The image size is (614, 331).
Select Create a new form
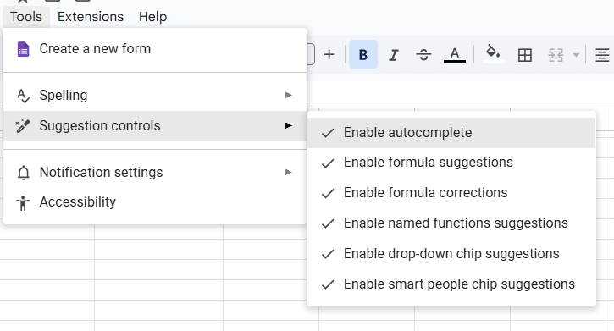[155, 49]
